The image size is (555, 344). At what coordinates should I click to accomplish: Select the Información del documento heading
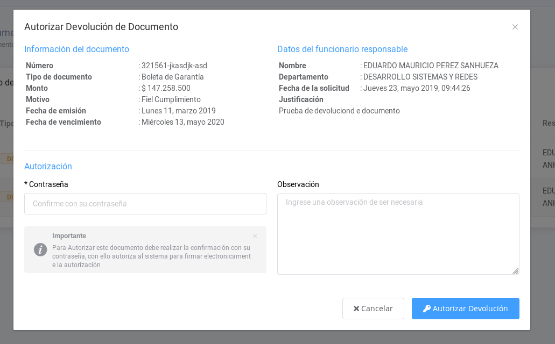[76, 49]
